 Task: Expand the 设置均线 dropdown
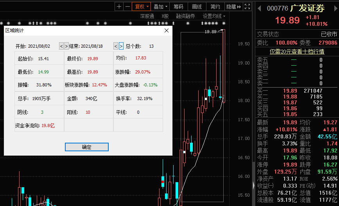tap(214, 16)
